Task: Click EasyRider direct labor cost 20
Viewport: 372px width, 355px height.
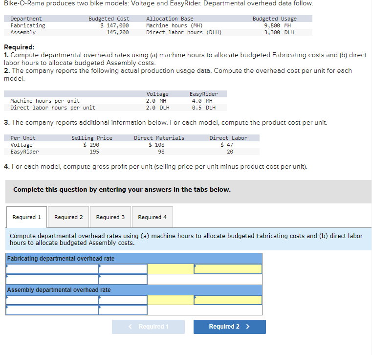Action: tap(230, 152)
